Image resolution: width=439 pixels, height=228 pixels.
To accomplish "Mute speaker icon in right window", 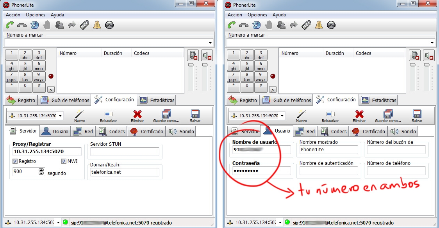I will (428, 55).
